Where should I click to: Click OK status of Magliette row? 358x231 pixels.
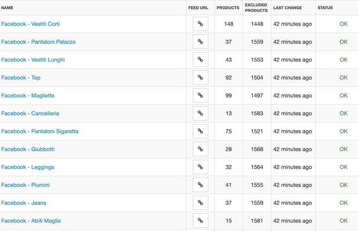point(344,96)
